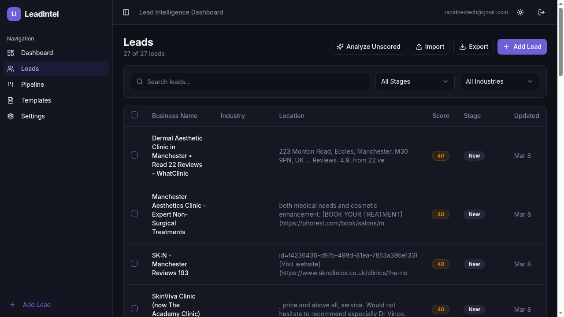This screenshot has width=564, height=317.
Task: Click the Export button
Action: tap(474, 47)
